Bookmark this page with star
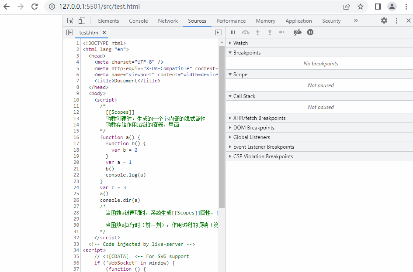413x272 pixels. coord(360,7)
